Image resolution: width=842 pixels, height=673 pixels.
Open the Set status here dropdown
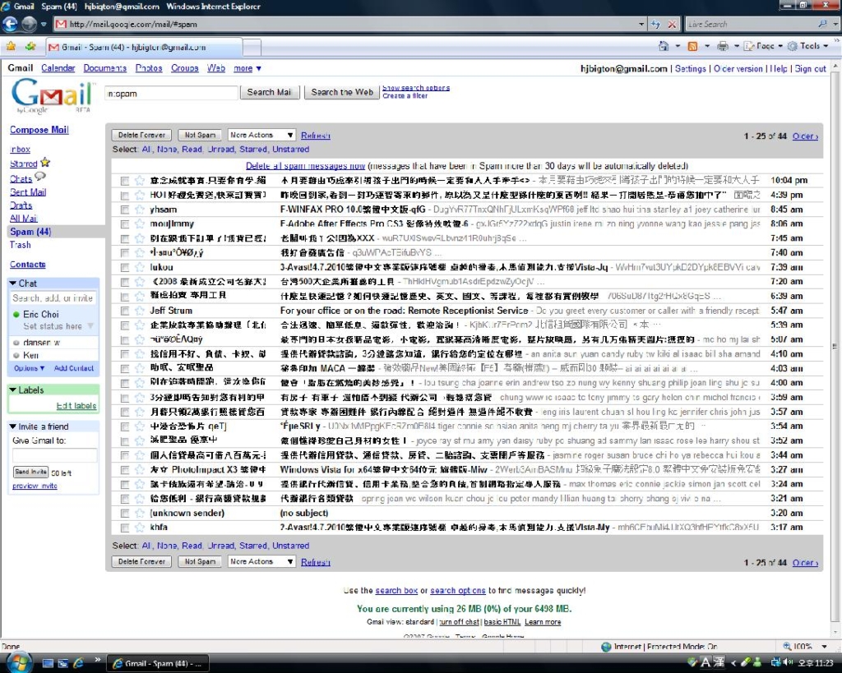click(58, 326)
